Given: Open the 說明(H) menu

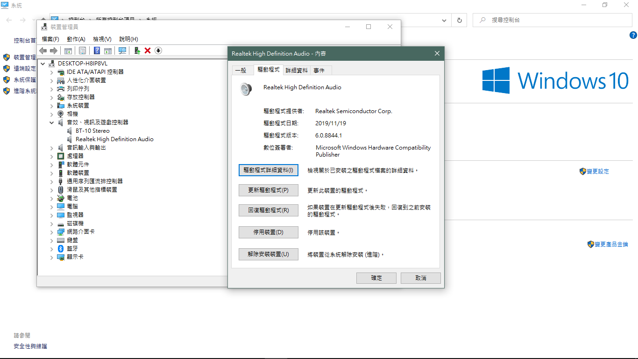Looking at the screenshot, I should 128,39.
